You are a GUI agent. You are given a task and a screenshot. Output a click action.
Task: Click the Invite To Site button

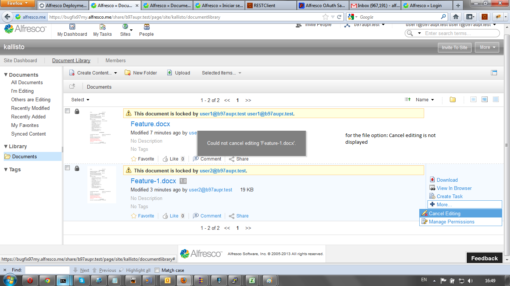coord(454,47)
